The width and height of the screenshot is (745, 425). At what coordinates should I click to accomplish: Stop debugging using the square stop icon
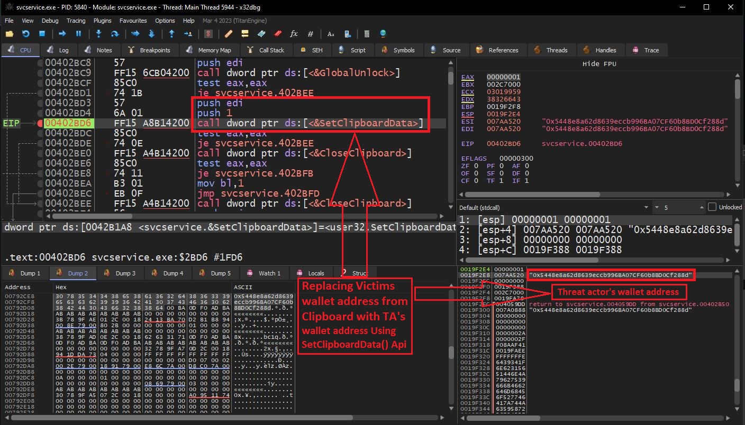click(x=42, y=34)
